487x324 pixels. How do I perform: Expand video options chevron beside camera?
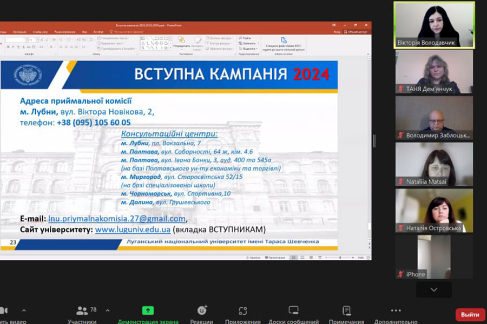[x=24, y=310]
